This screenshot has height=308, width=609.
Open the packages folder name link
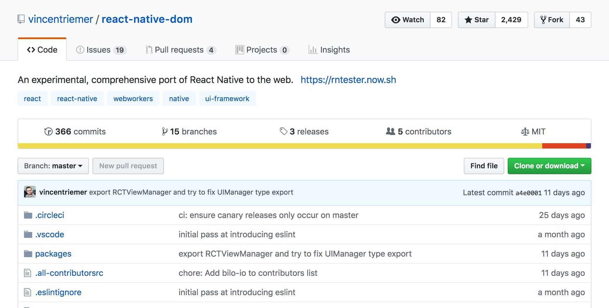(53, 254)
